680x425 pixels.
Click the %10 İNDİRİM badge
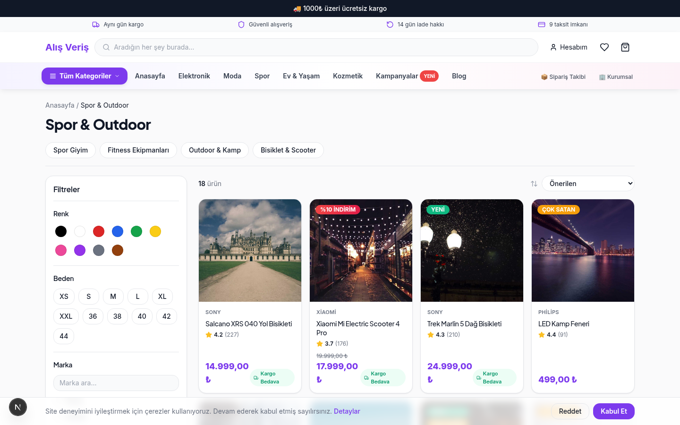click(x=338, y=210)
